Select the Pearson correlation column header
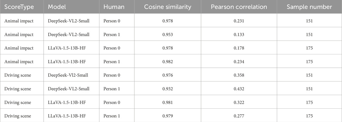Viewport: 342px width, 122px height. pyautogui.click(x=239, y=7)
